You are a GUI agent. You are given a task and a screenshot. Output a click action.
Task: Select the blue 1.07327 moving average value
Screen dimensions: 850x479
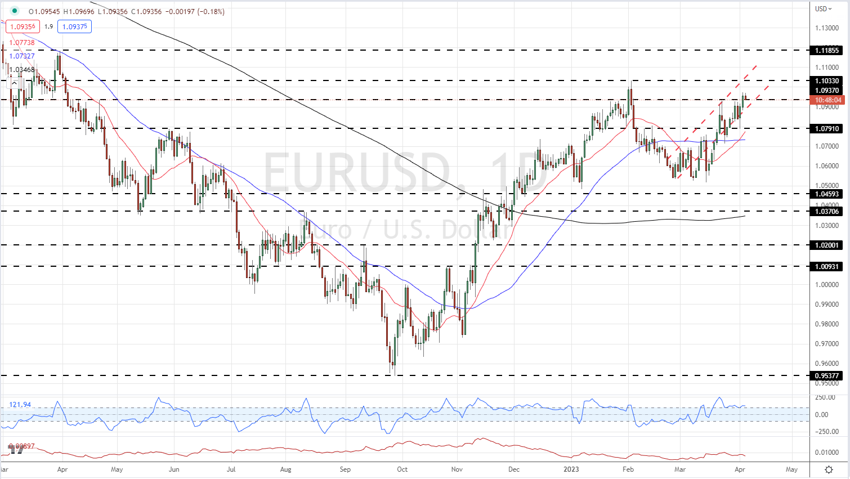(x=22, y=56)
